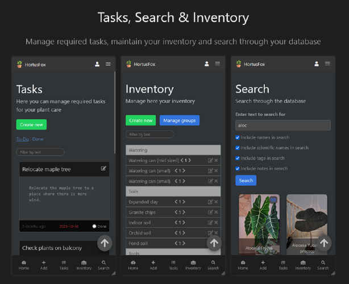349x284 pixels.
Task: Click HortusFox logo in Search screen header
Action: click(251, 64)
